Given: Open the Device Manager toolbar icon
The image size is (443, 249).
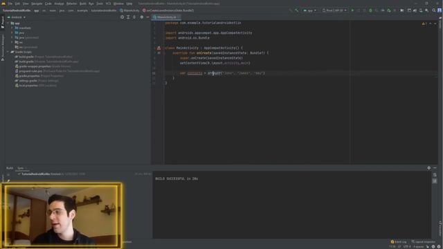Looking at the screenshot, I should (x=421, y=10).
